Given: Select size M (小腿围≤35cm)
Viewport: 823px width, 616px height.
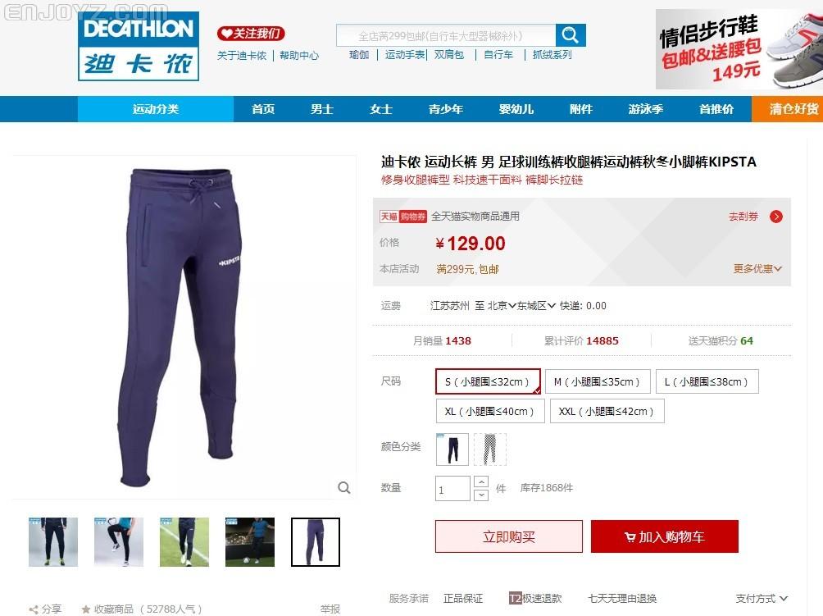Looking at the screenshot, I should tap(598, 381).
